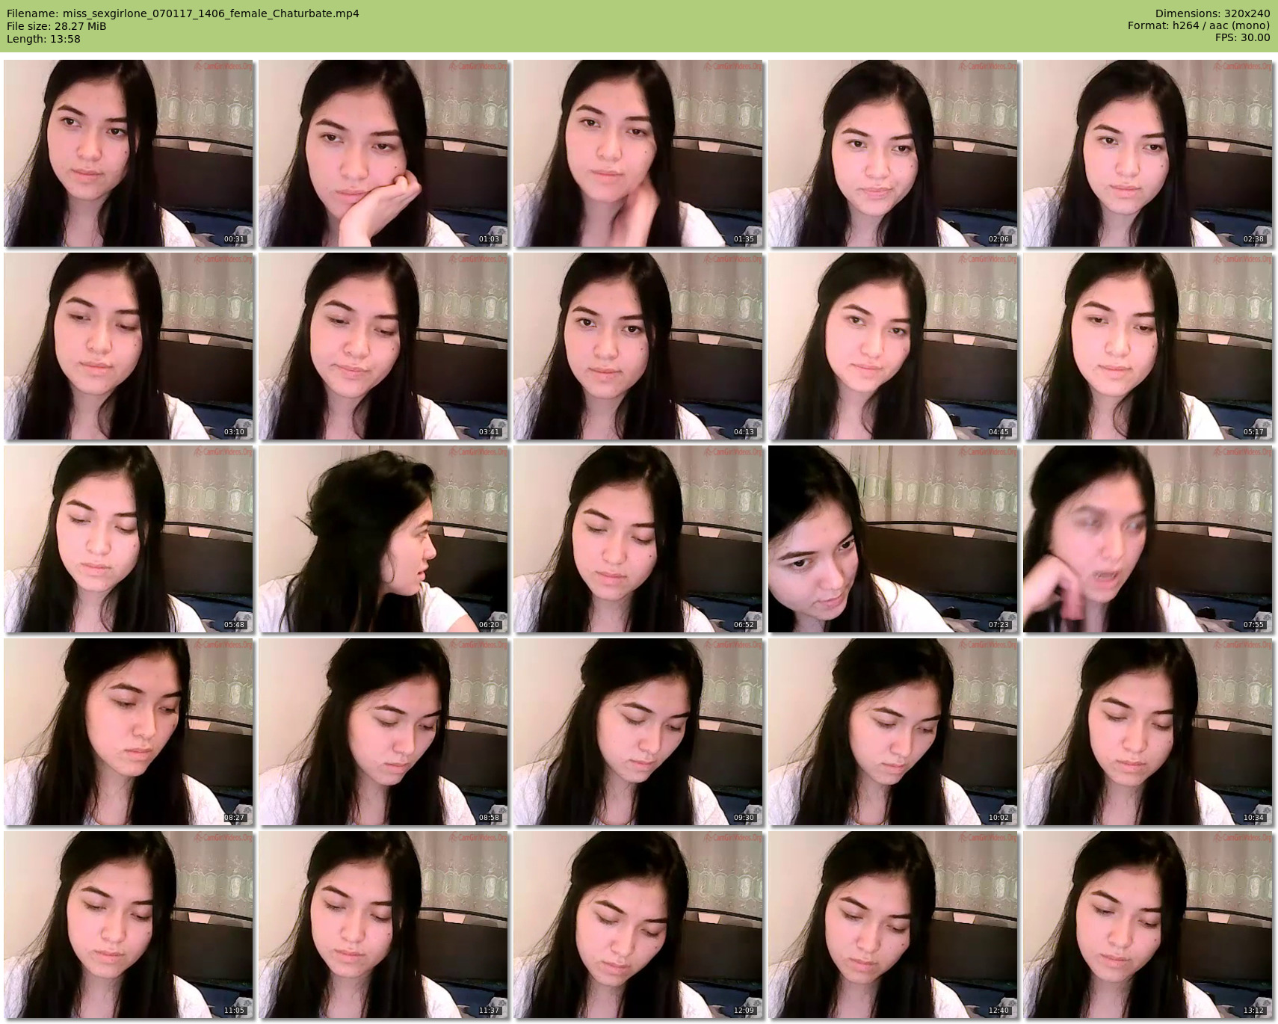Click the Dimensions 320x240 label
Image resolution: width=1278 pixels, height=1024 pixels.
click(1212, 13)
